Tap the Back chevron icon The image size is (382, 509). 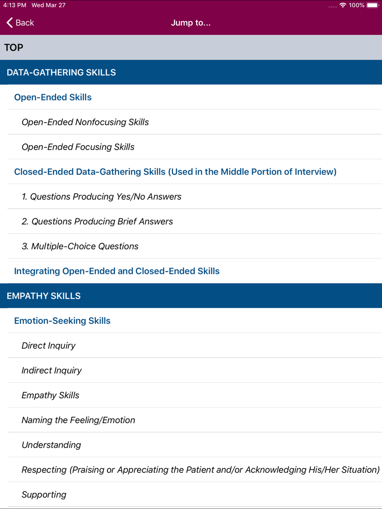click(x=10, y=23)
